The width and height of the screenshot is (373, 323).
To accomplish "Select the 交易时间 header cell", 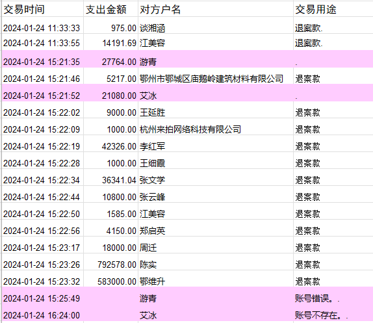I will 43,9.
